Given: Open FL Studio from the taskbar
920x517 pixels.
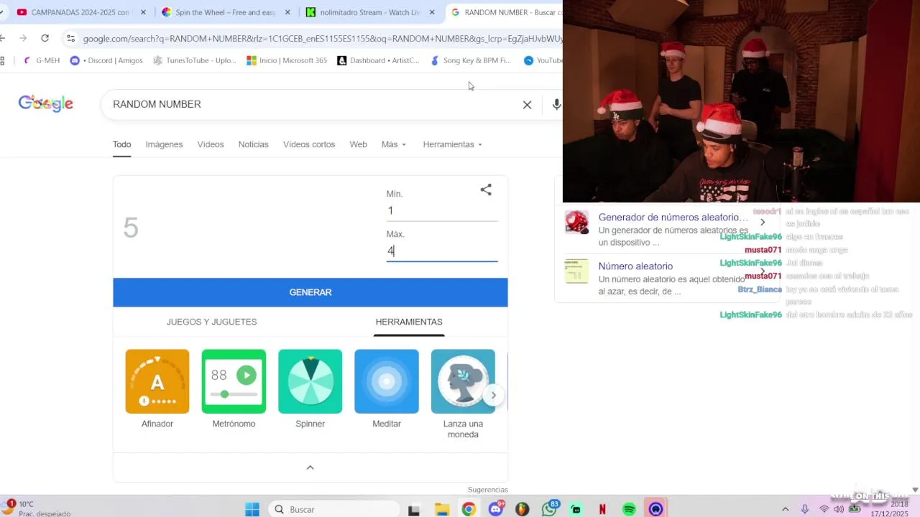Looking at the screenshot, I should tap(523, 509).
